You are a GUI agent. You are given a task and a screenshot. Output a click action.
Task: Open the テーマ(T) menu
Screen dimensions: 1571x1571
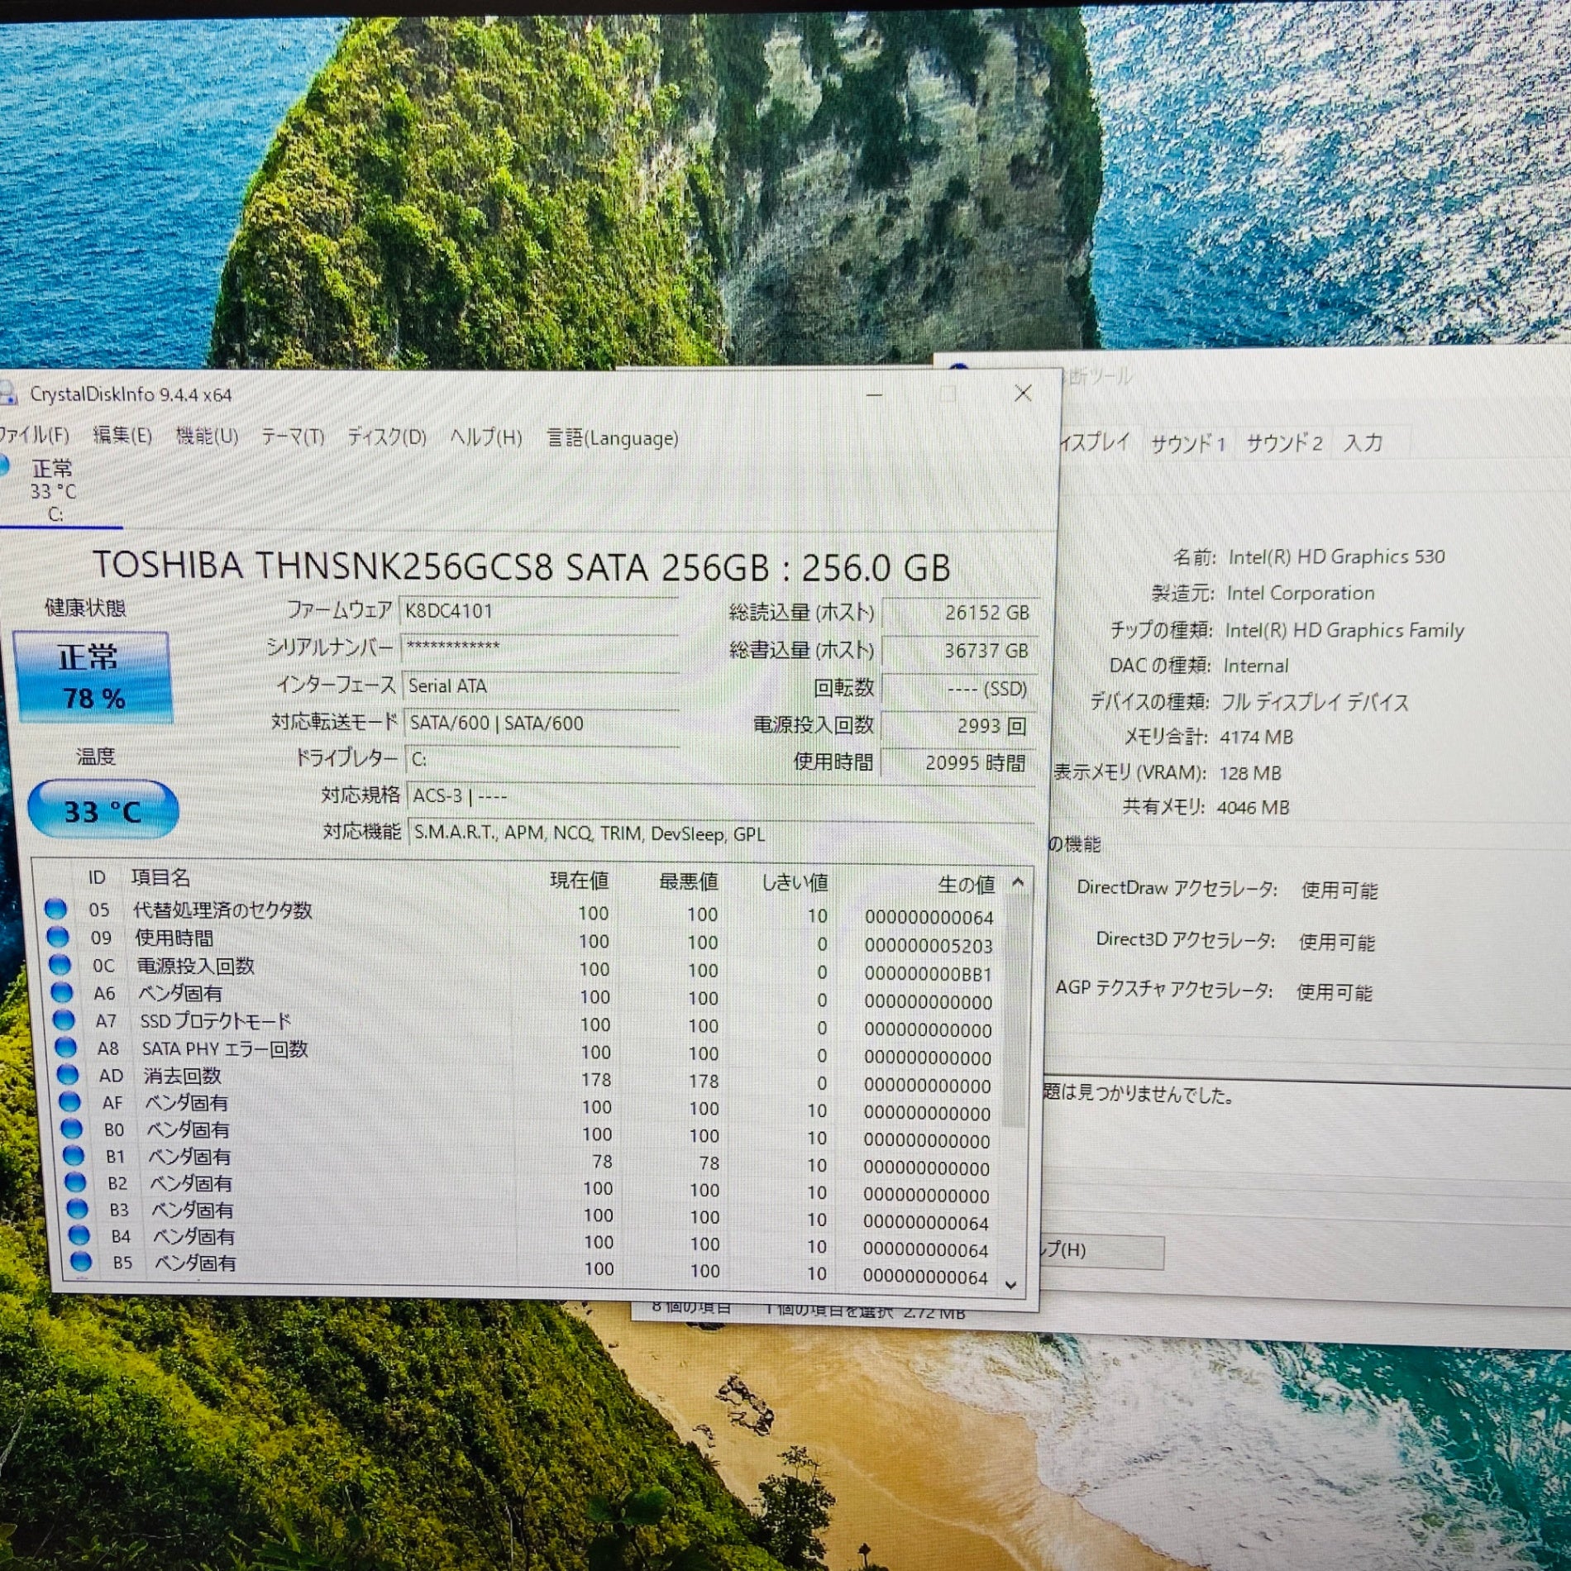[x=293, y=437]
